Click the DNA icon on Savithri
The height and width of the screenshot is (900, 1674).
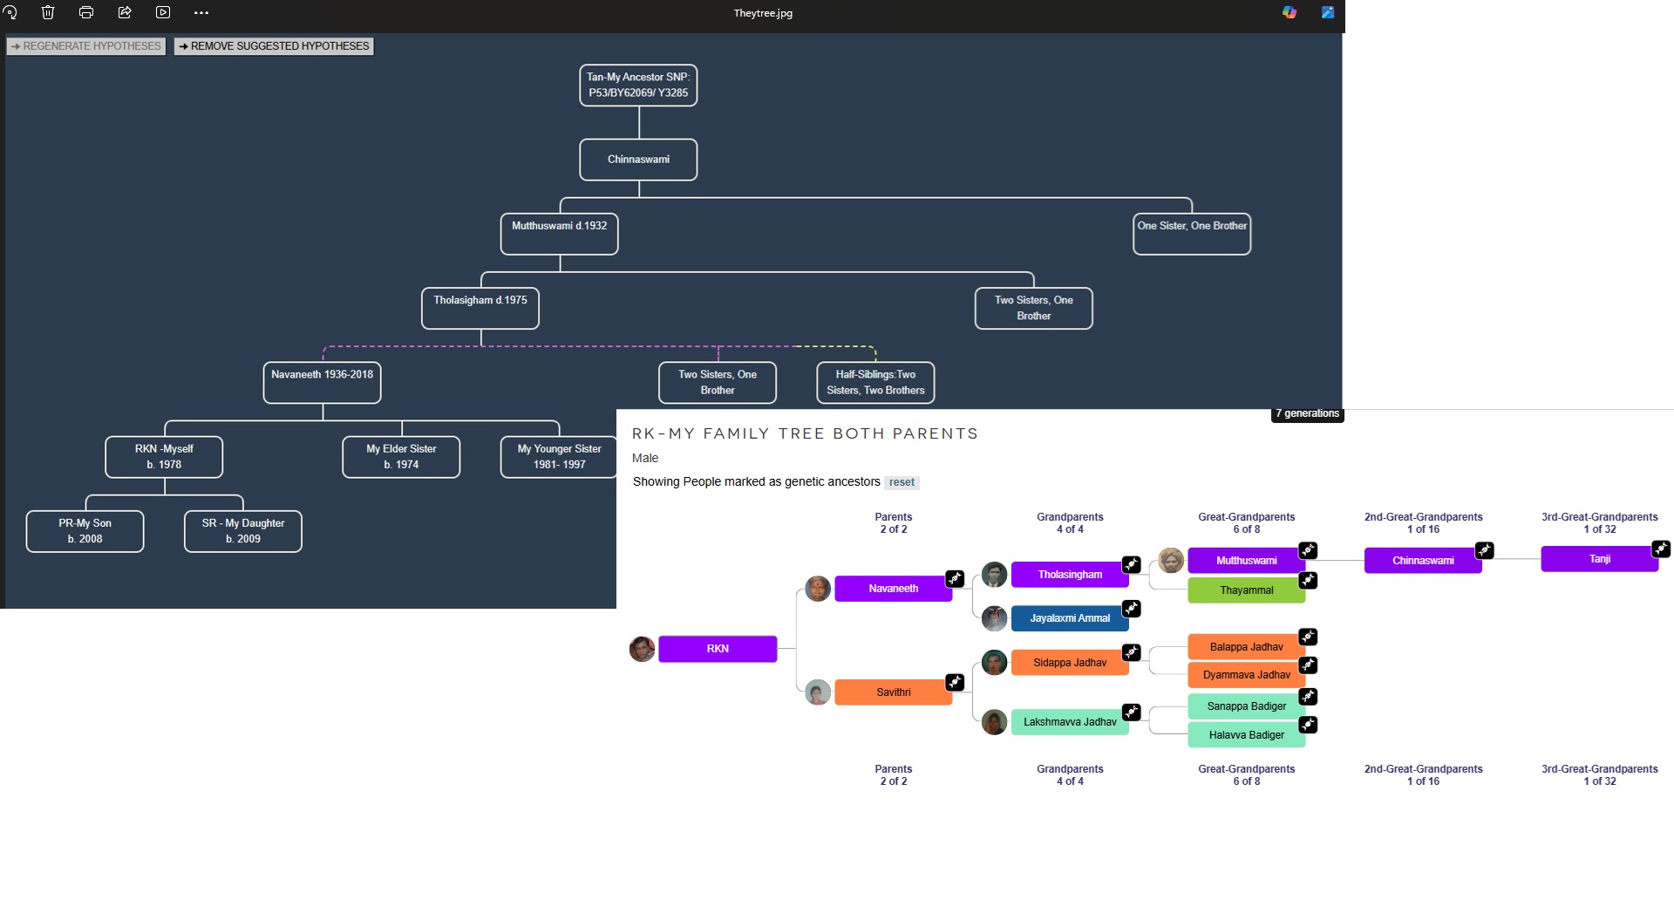[955, 682]
